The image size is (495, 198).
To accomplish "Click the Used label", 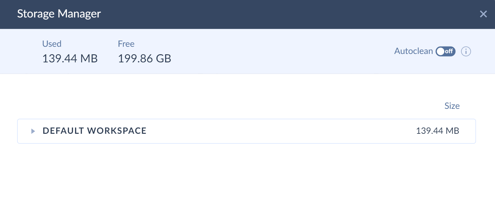I will coord(52,44).
